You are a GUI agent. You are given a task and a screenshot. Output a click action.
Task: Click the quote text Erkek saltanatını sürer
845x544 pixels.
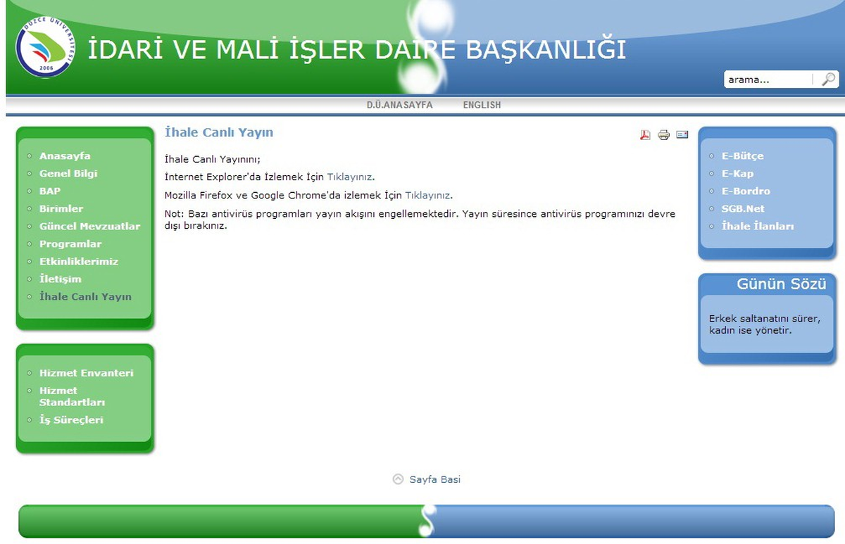[x=765, y=324]
